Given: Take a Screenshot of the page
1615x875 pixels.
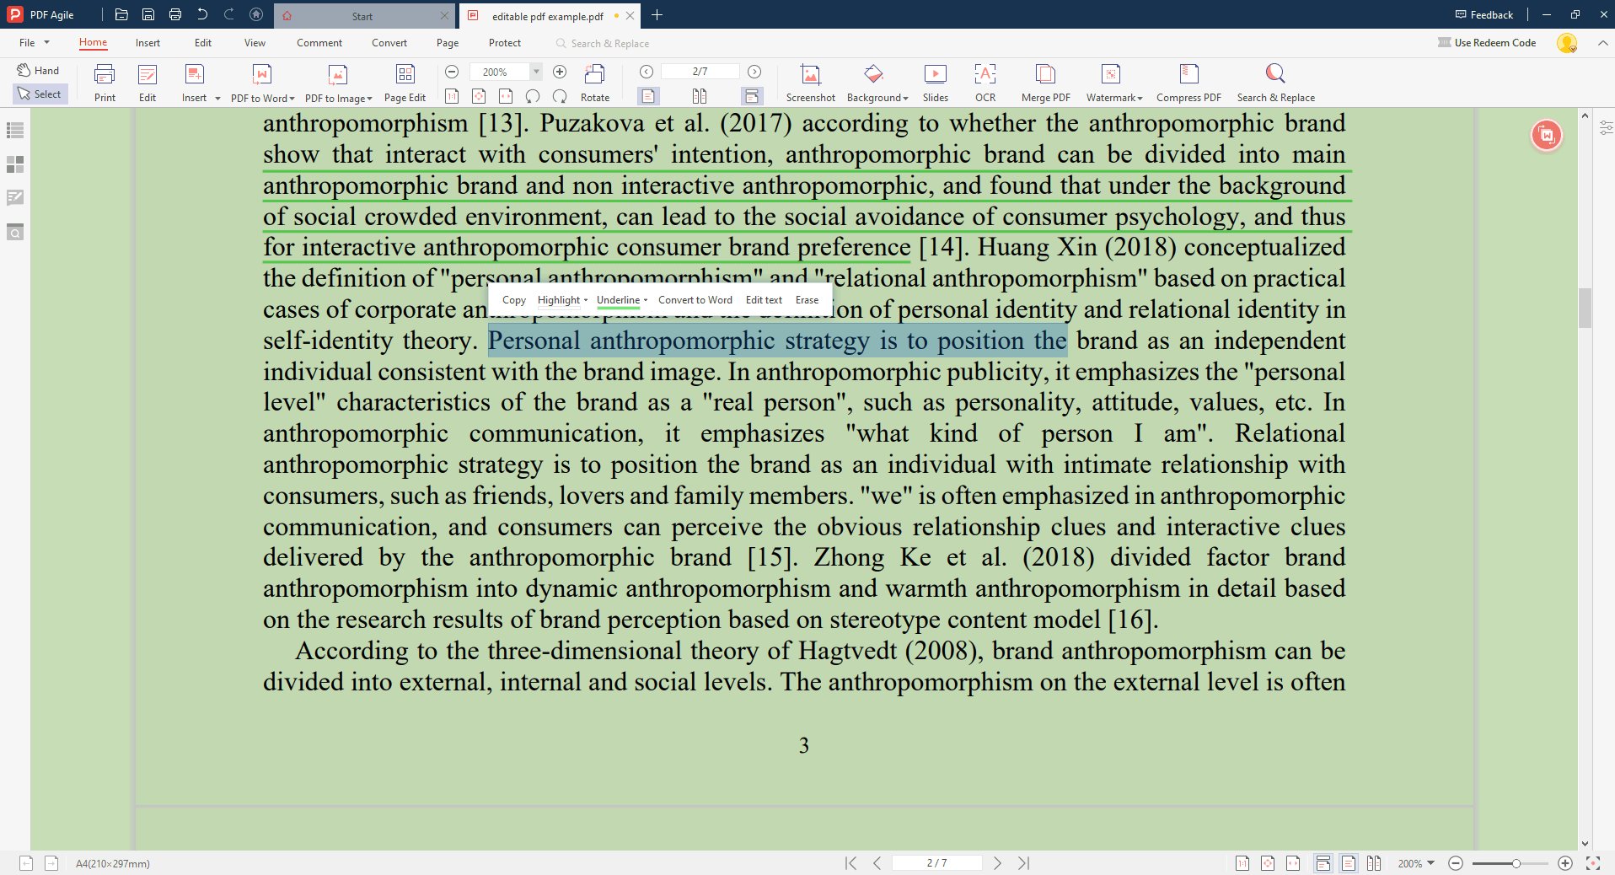Looking at the screenshot, I should 810,83.
